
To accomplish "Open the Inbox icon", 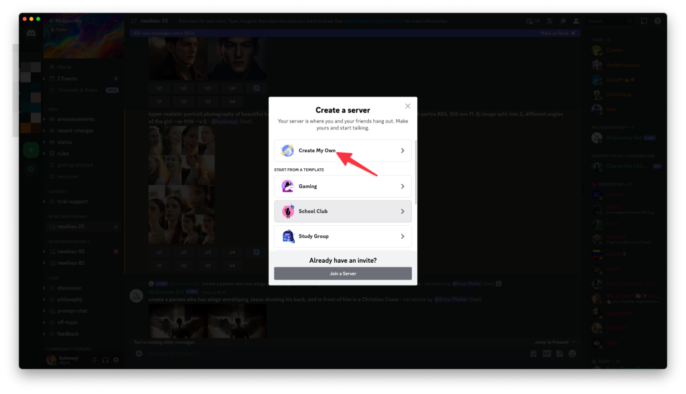I will [644, 21].
